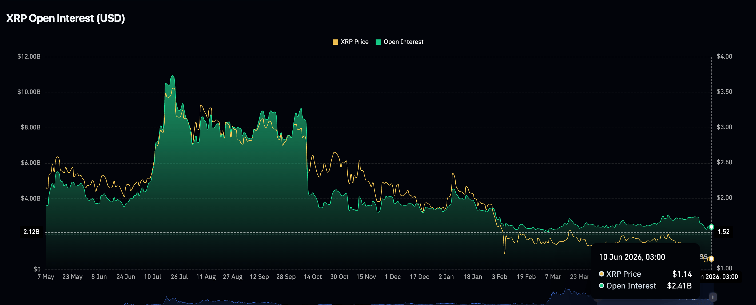The width and height of the screenshot is (756, 305).
Task: Click the 17 Dec date label
Action: coord(420,276)
